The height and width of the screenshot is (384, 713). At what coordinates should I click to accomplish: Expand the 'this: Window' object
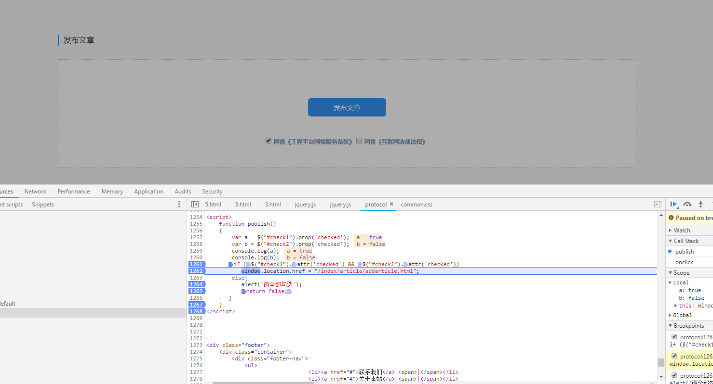click(x=675, y=306)
